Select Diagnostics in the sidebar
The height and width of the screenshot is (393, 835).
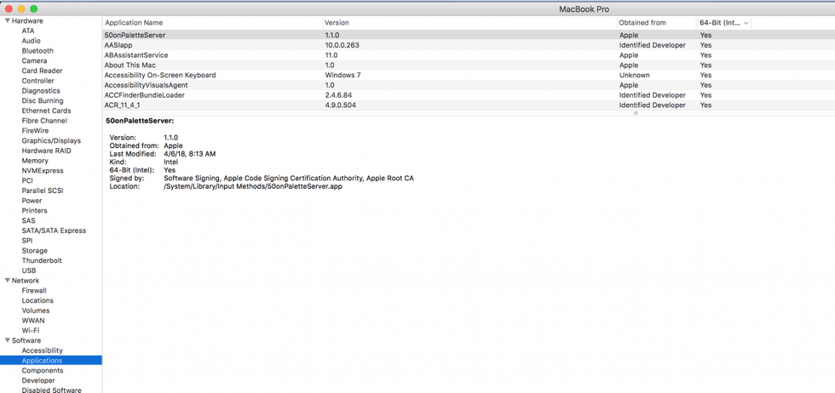coord(41,91)
